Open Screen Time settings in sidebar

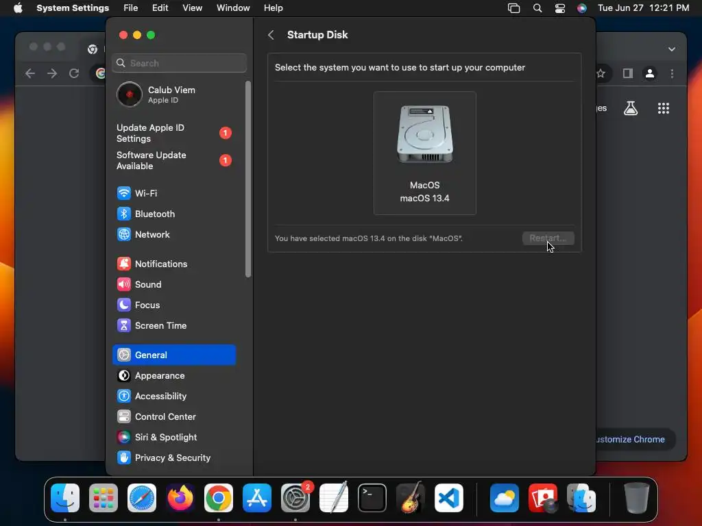point(173,325)
